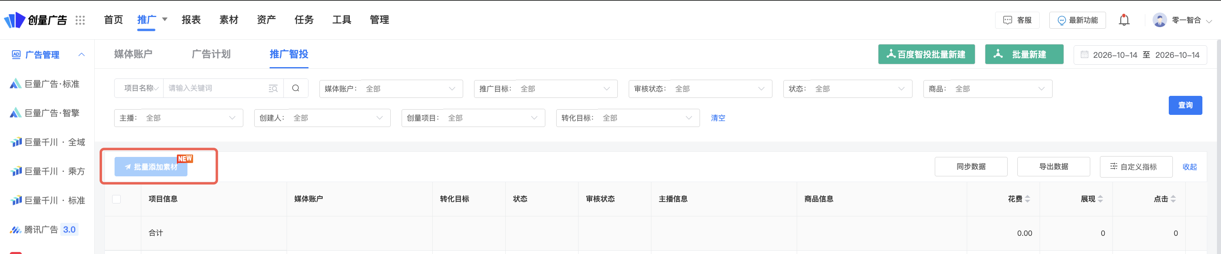Click the blue 查询 button
The image size is (1221, 254).
pos(1185,105)
